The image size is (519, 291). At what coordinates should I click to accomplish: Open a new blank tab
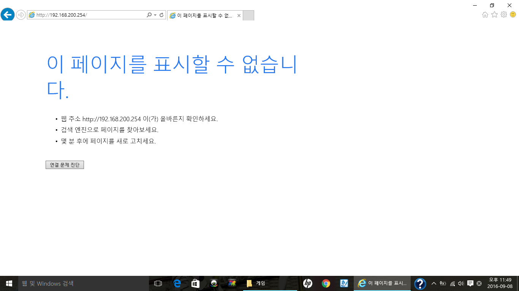pyautogui.click(x=248, y=16)
